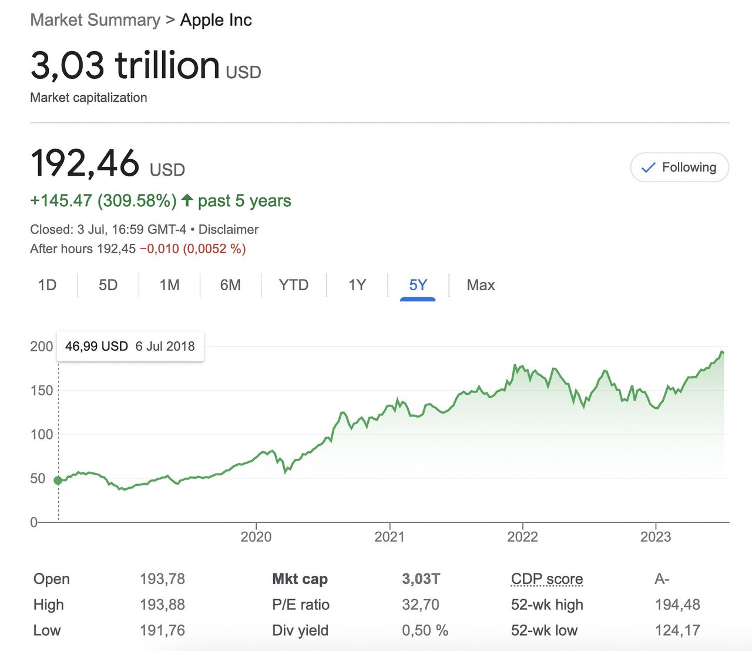The height and width of the screenshot is (651, 752).
Task: Click the chart at the 2023 axis label
Action: [656, 536]
